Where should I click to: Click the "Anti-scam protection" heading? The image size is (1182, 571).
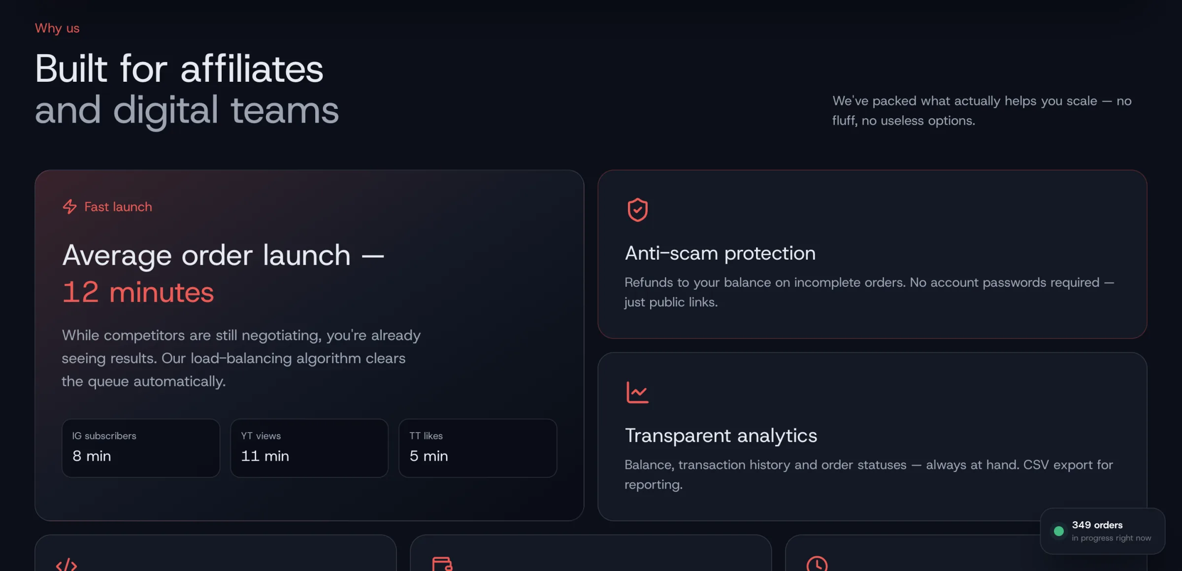720,253
